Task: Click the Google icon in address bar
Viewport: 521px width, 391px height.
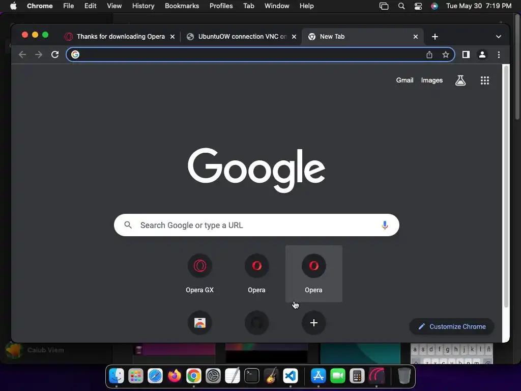Action: pyautogui.click(x=75, y=54)
